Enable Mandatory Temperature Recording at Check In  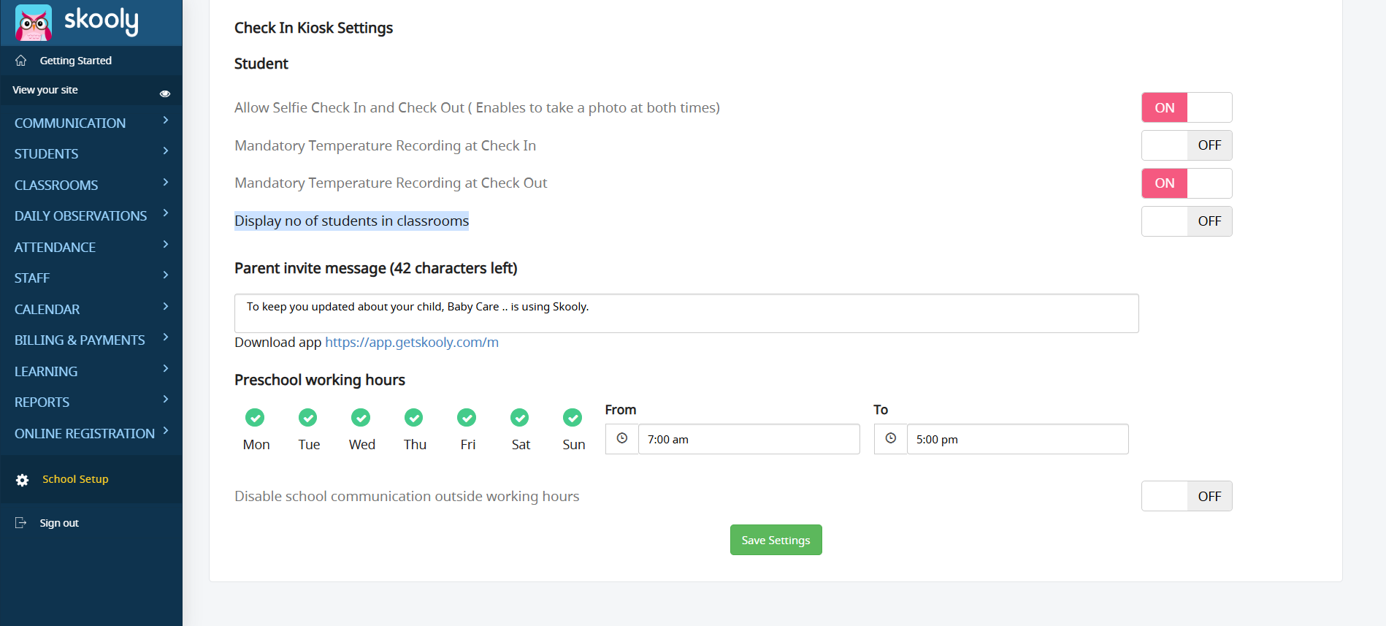(x=1187, y=145)
